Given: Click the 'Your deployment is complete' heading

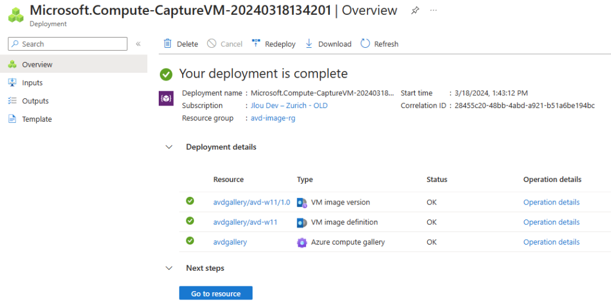Looking at the screenshot, I should click(263, 73).
